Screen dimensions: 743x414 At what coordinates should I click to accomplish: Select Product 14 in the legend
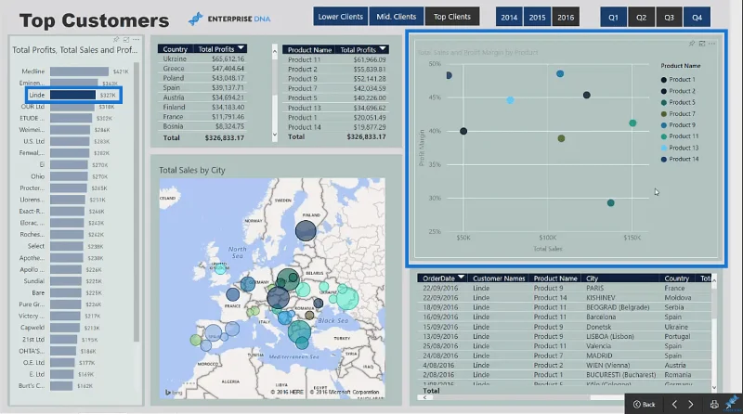click(680, 159)
